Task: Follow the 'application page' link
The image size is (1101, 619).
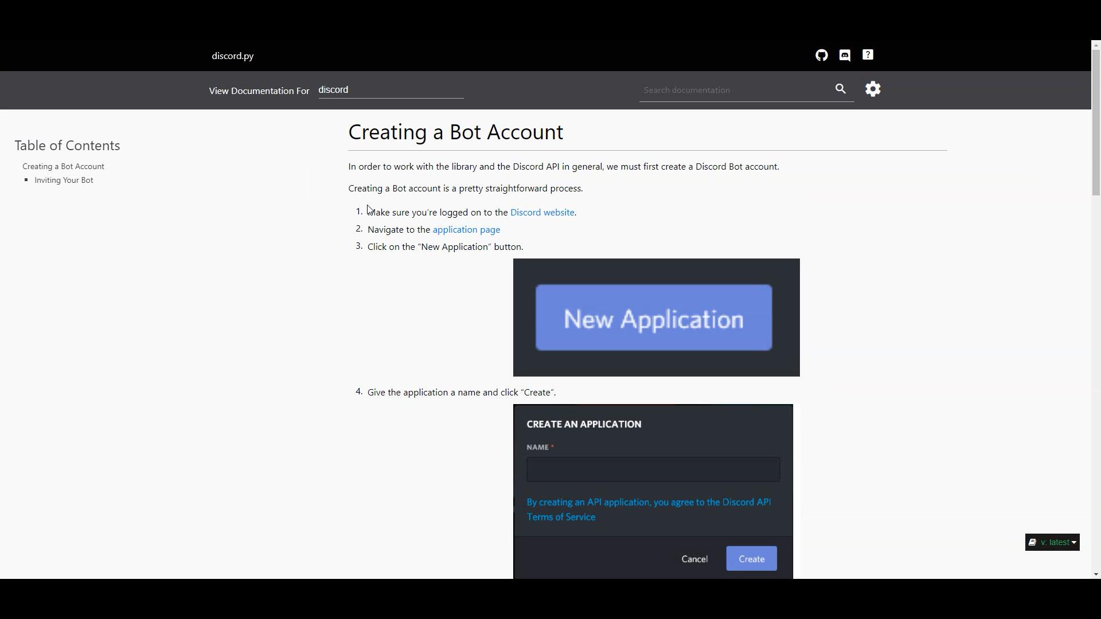Action: click(466, 229)
